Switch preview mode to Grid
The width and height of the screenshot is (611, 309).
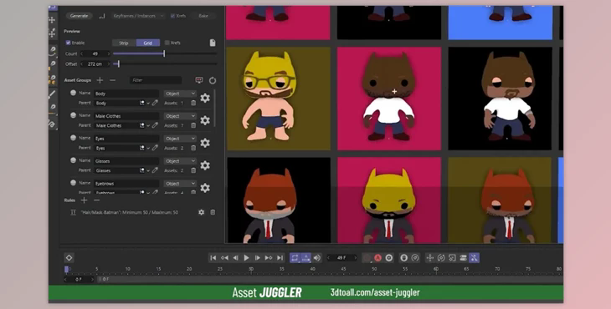148,43
